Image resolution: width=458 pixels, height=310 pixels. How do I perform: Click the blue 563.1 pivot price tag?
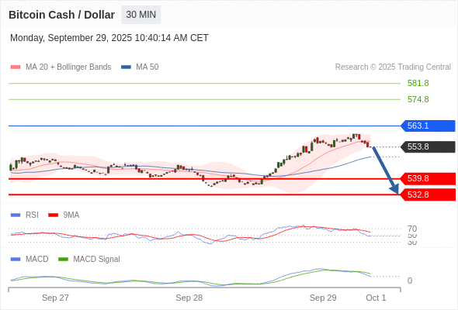click(428, 126)
